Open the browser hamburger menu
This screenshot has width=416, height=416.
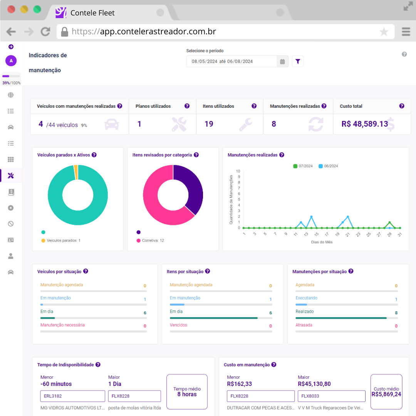pyautogui.click(x=406, y=32)
